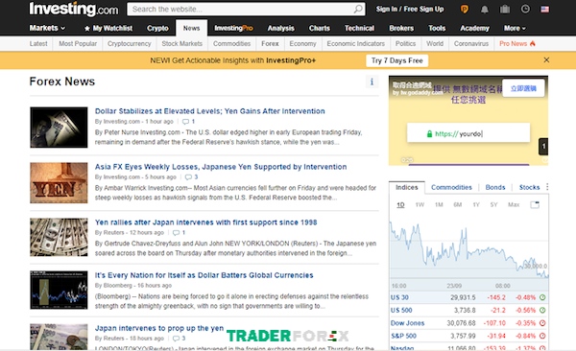This screenshot has height=351, width=576.
Task: Click the star icon beside My Watchlist
Action: [x=87, y=28]
